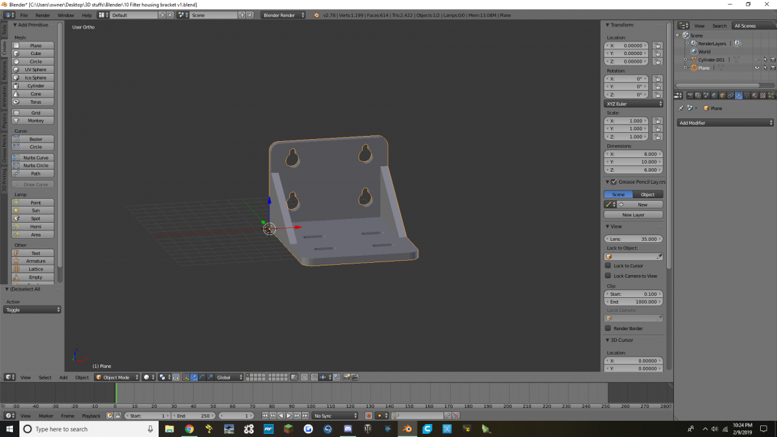This screenshot has height=437, width=777.
Task: Open the No Sync playback dropdown
Action: [335, 416]
